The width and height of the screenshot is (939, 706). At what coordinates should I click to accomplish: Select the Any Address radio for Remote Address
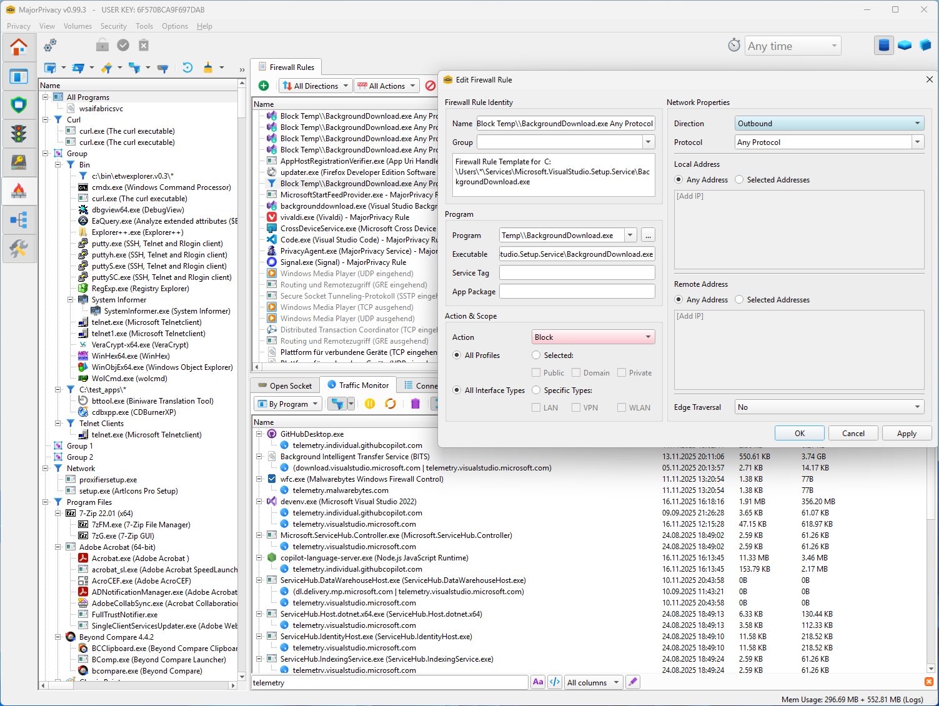pos(678,299)
